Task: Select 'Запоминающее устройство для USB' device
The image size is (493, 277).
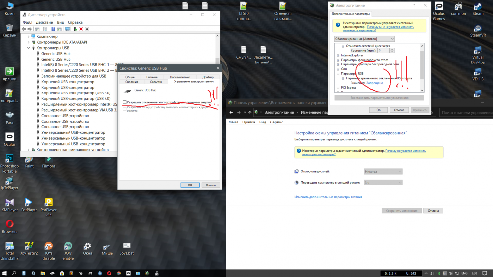Action: coord(73,76)
